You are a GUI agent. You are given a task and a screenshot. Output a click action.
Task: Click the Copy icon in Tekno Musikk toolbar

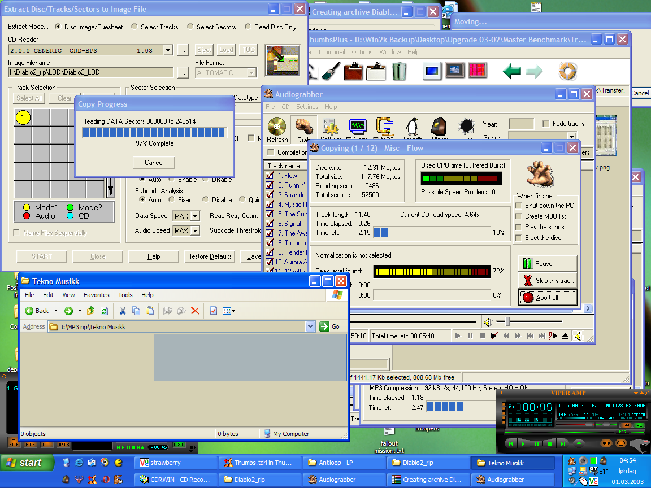pos(136,311)
